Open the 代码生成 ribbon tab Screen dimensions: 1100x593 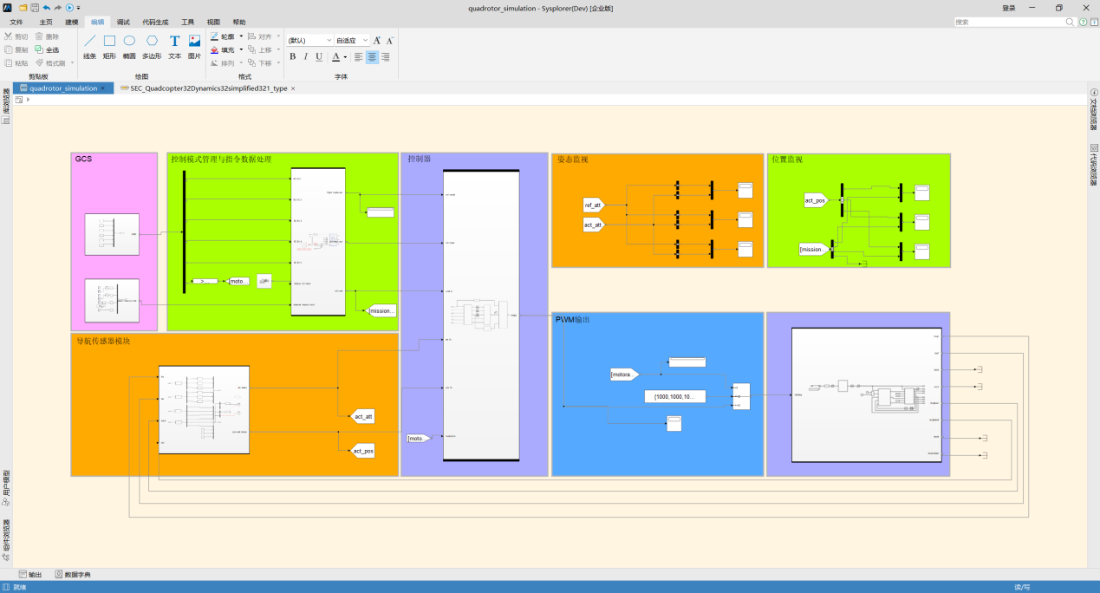(x=155, y=22)
